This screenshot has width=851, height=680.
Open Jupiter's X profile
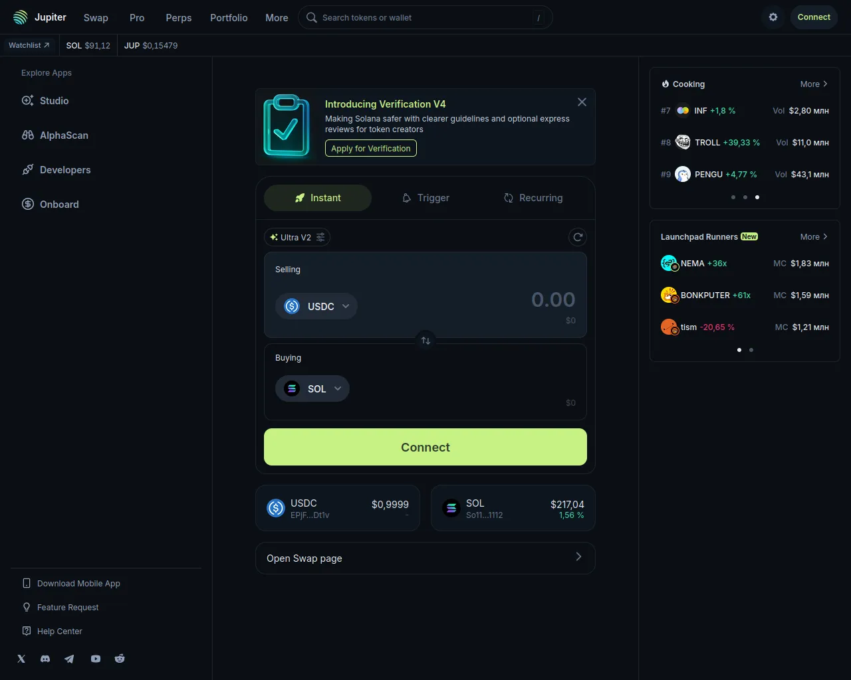[21, 659]
